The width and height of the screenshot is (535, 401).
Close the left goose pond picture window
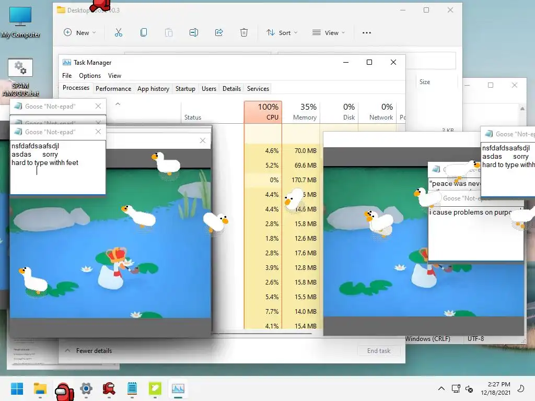[x=203, y=140]
